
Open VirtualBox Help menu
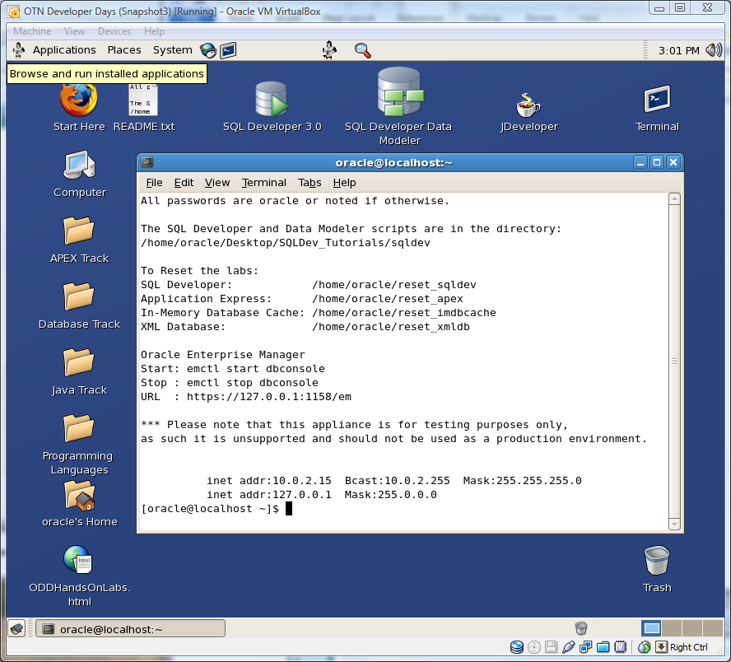point(154,31)
